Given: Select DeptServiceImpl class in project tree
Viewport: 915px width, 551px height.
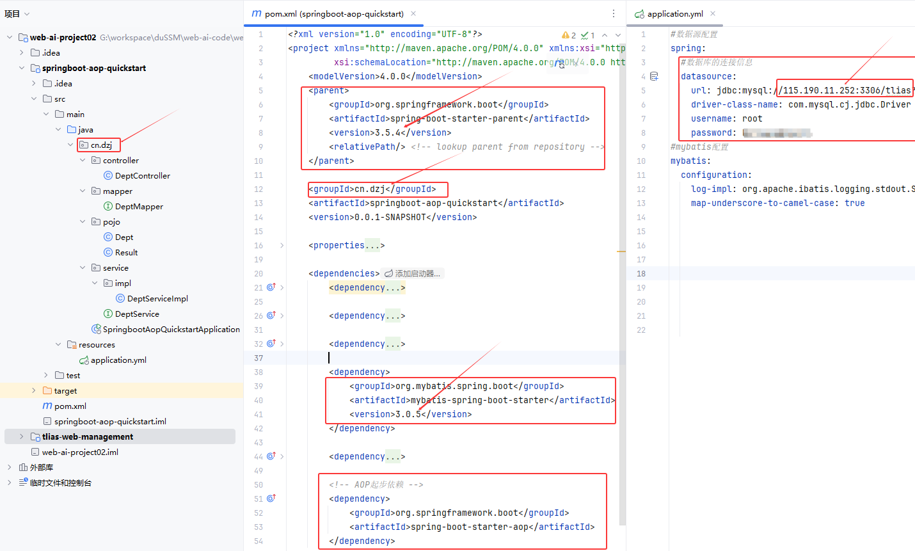Looking at the screenshot, I should [x=157, y=298].
